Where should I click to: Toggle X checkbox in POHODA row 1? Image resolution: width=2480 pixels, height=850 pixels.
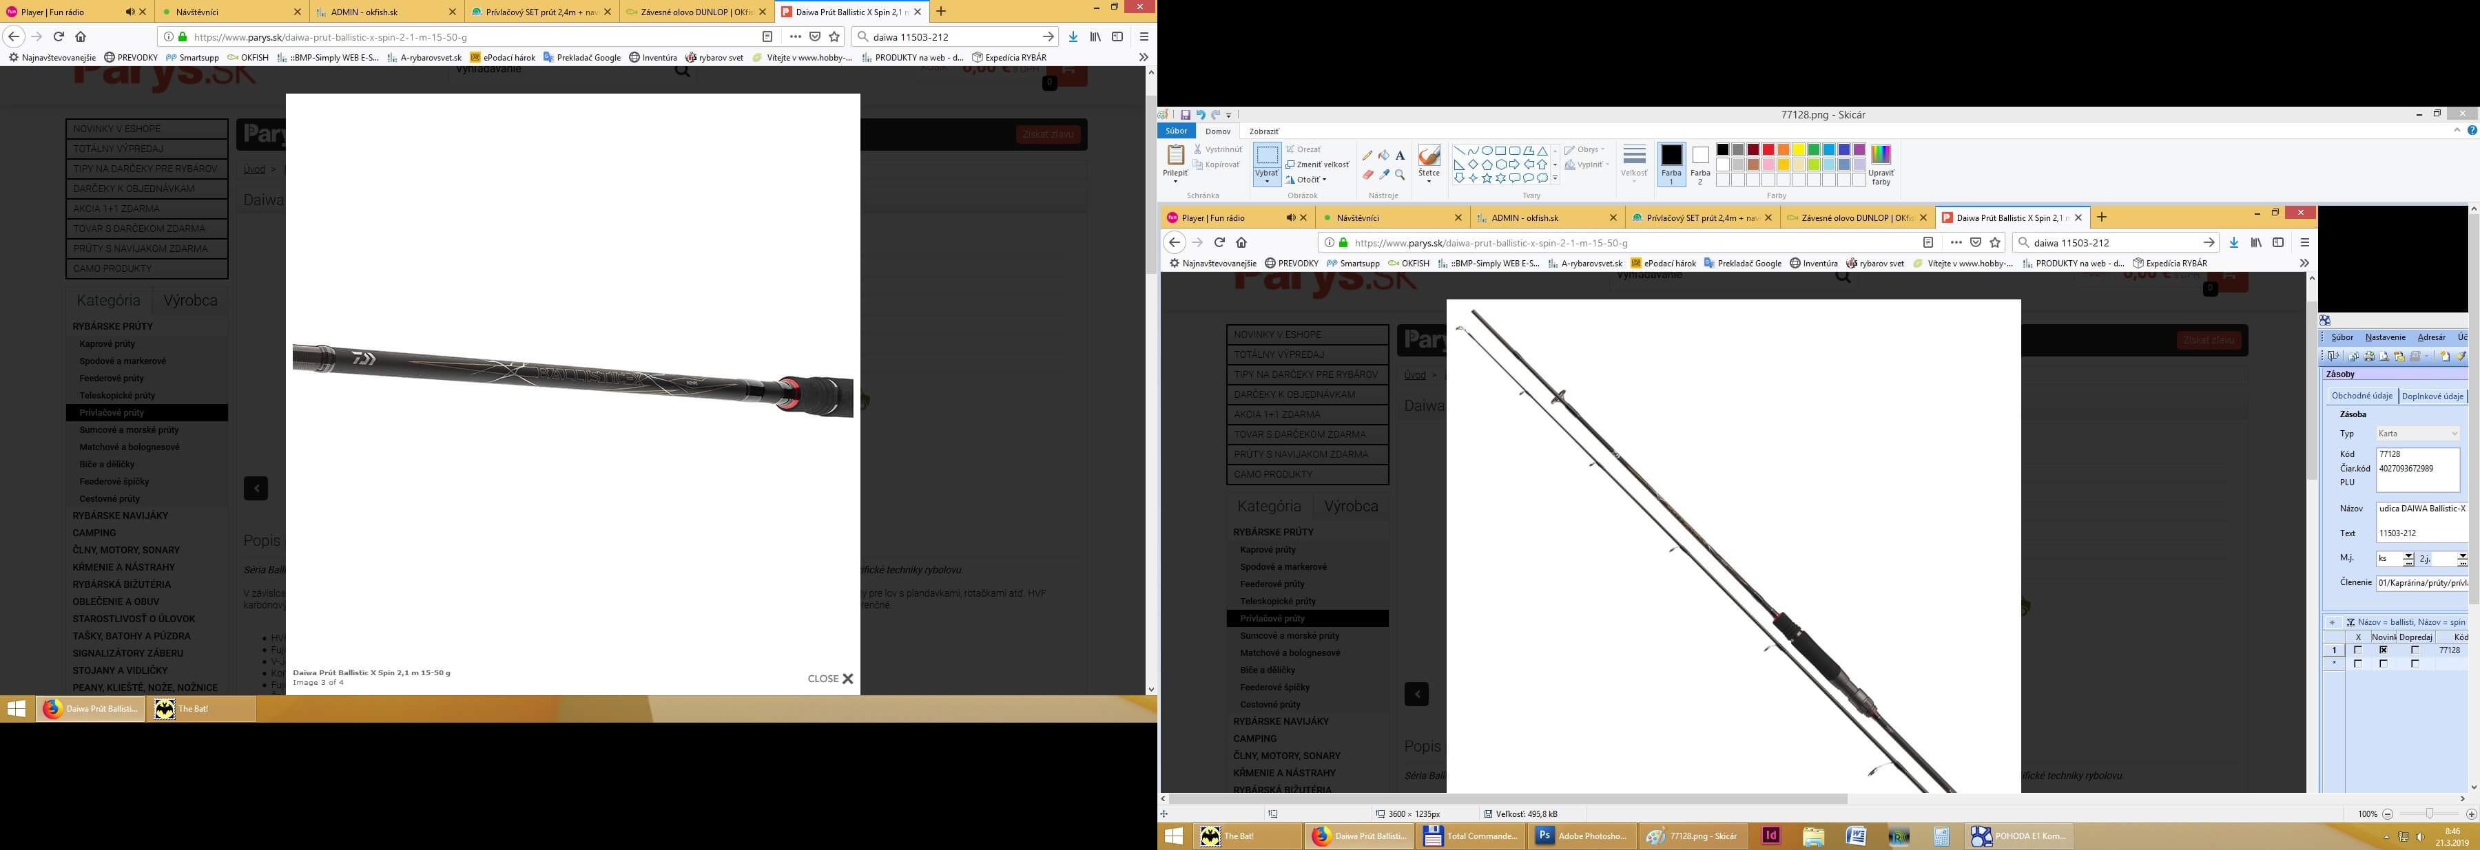[x=2358, y=650]
